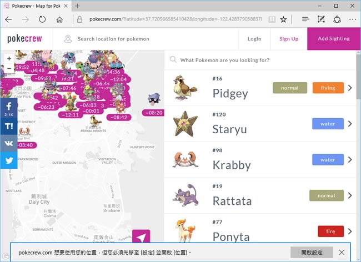Go back with the browser back arrow
This screenshot has width=361, height=262.
click(x=8, y=19)
